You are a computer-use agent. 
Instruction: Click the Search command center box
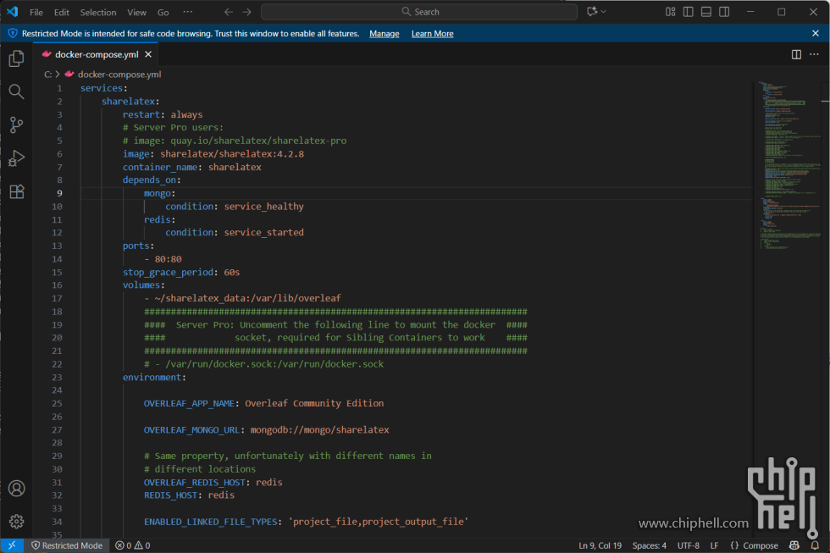point(419,12)
